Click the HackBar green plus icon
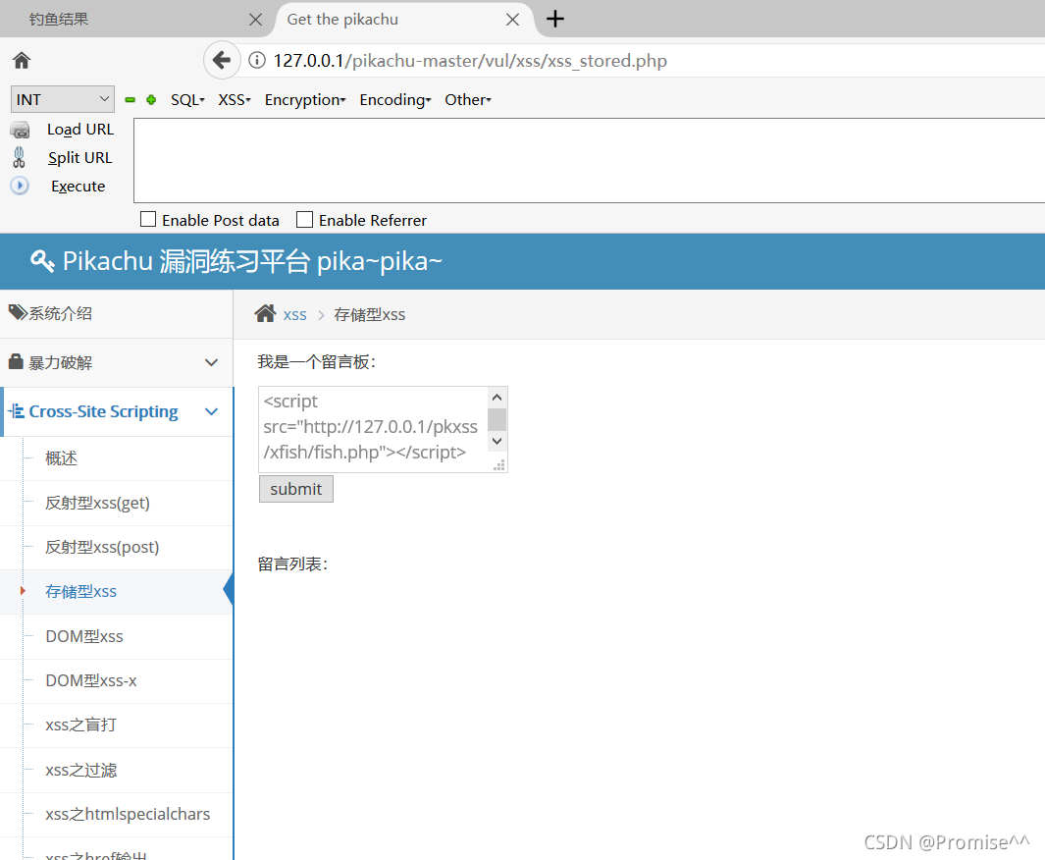Image resolution: width=1045 pixels, height=860 pixels. [x=151, y=100]
